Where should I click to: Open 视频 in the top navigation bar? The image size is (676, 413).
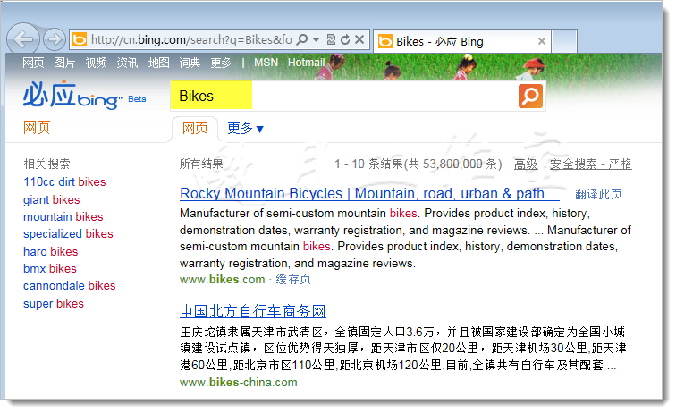tap(97, 63)
